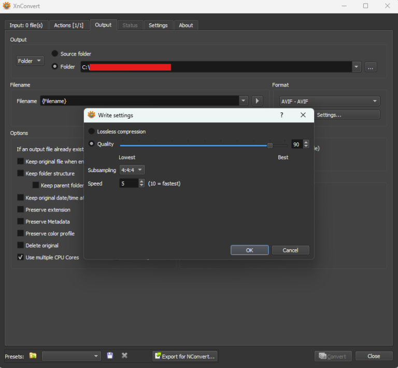This screenshot has width=398, height=368.
Task: Click Export for NConvert button
Action: point(185,356)
